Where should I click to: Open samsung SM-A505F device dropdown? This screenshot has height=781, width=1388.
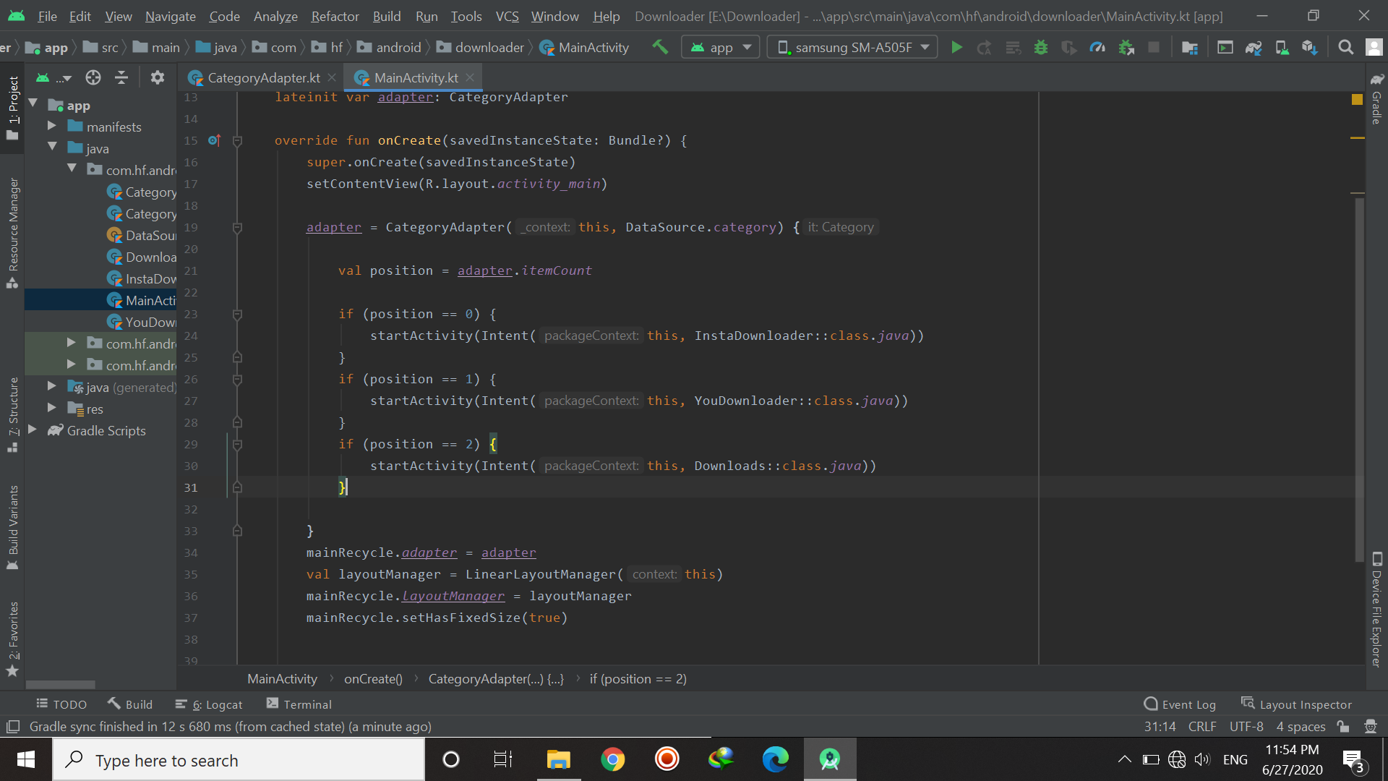pyautogui.click(x=852, y=48)
